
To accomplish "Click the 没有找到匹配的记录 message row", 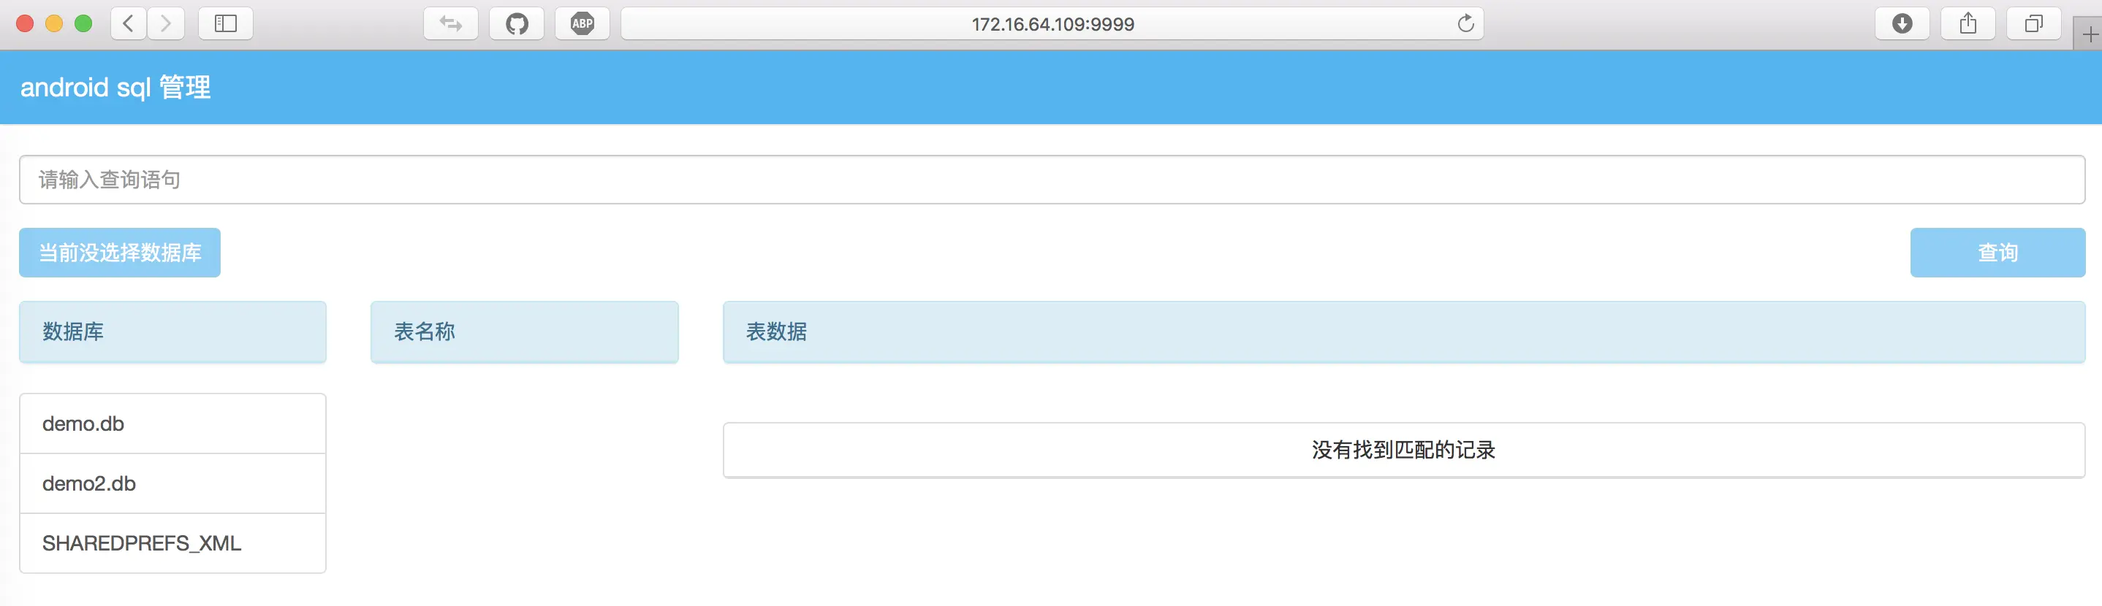I will [x=1403, y=450].
